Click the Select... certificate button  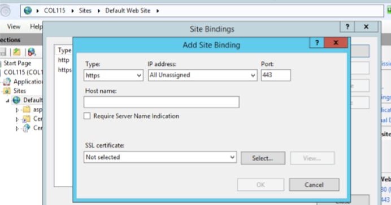click(x=263, y=158)
